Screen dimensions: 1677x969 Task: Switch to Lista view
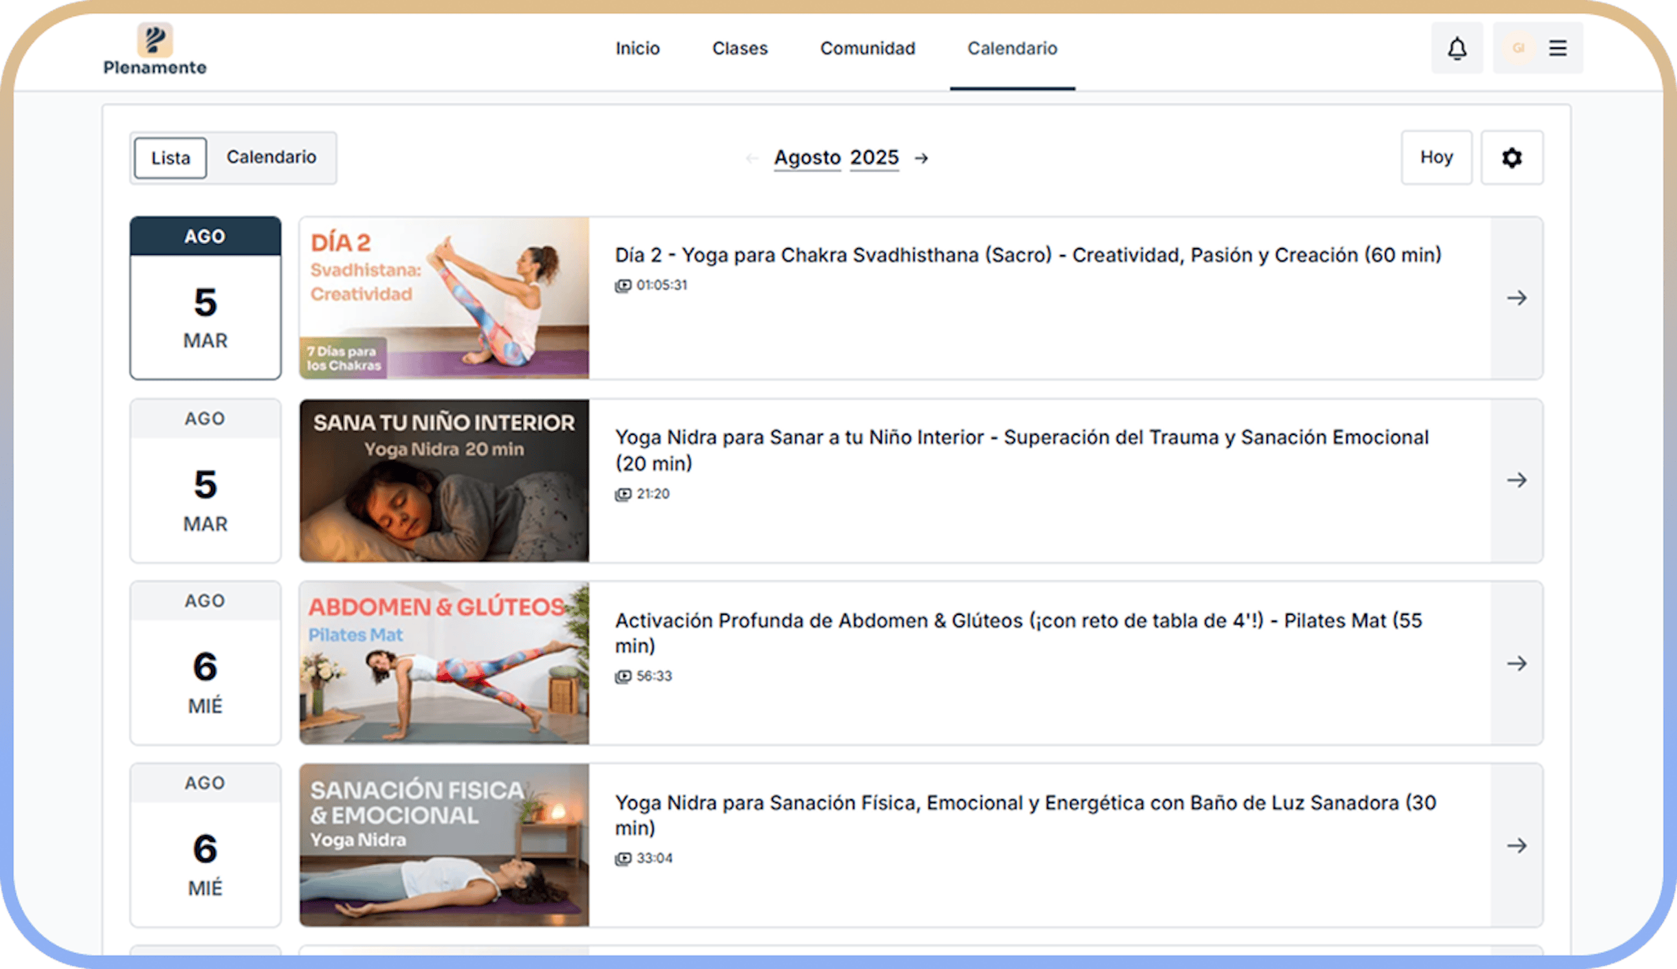170,157
